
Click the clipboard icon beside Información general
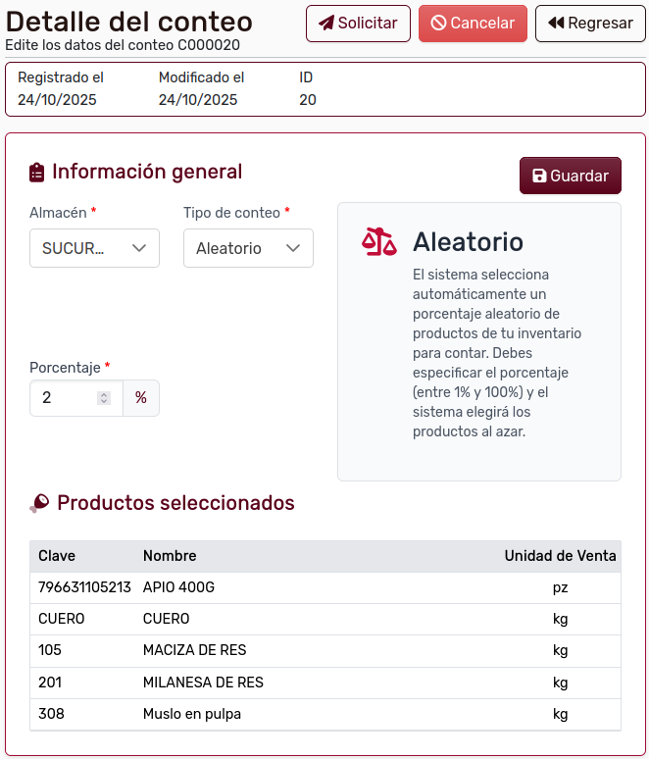point(37,173)
